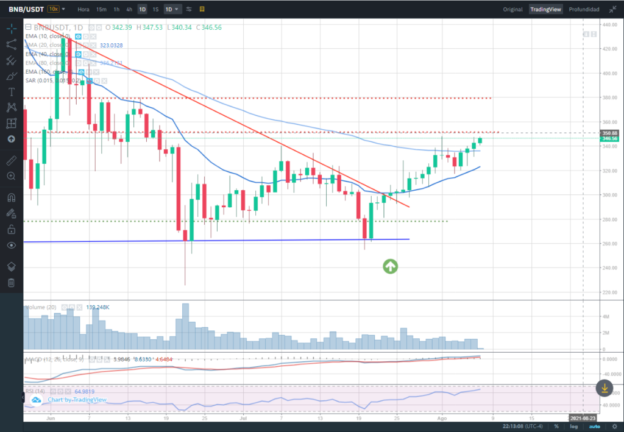The width and height of the screenshot is (624, 432).
Task: Toggle visibility of EMA (40, close, 0)
Action: pyautogui.click(x=79, y=54)
